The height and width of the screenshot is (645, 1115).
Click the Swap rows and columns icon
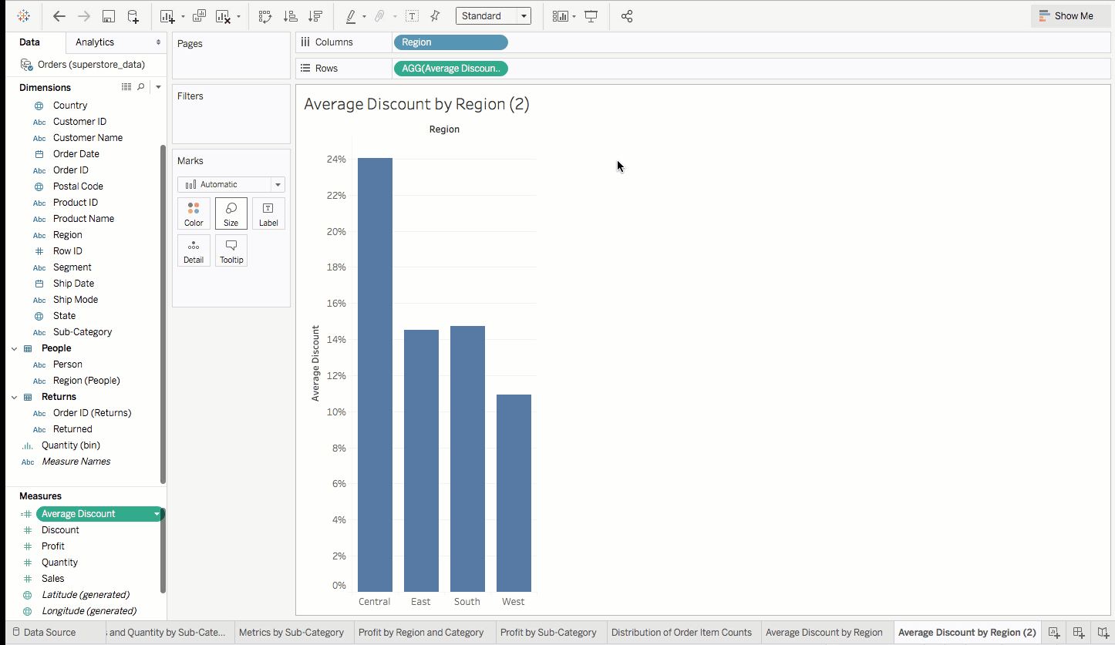pos(265,16)
